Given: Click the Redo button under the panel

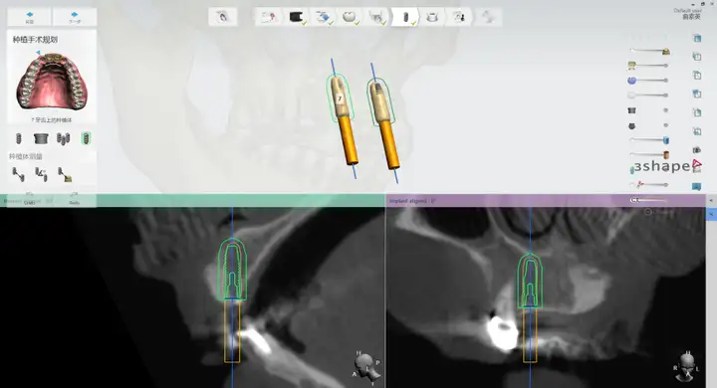Looking at the screenshot, I should [74, 199].
